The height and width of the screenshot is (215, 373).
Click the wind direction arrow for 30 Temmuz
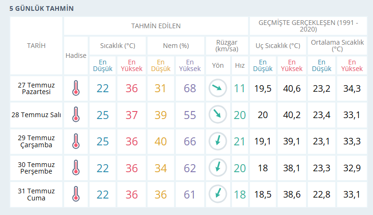click(218, 168)
